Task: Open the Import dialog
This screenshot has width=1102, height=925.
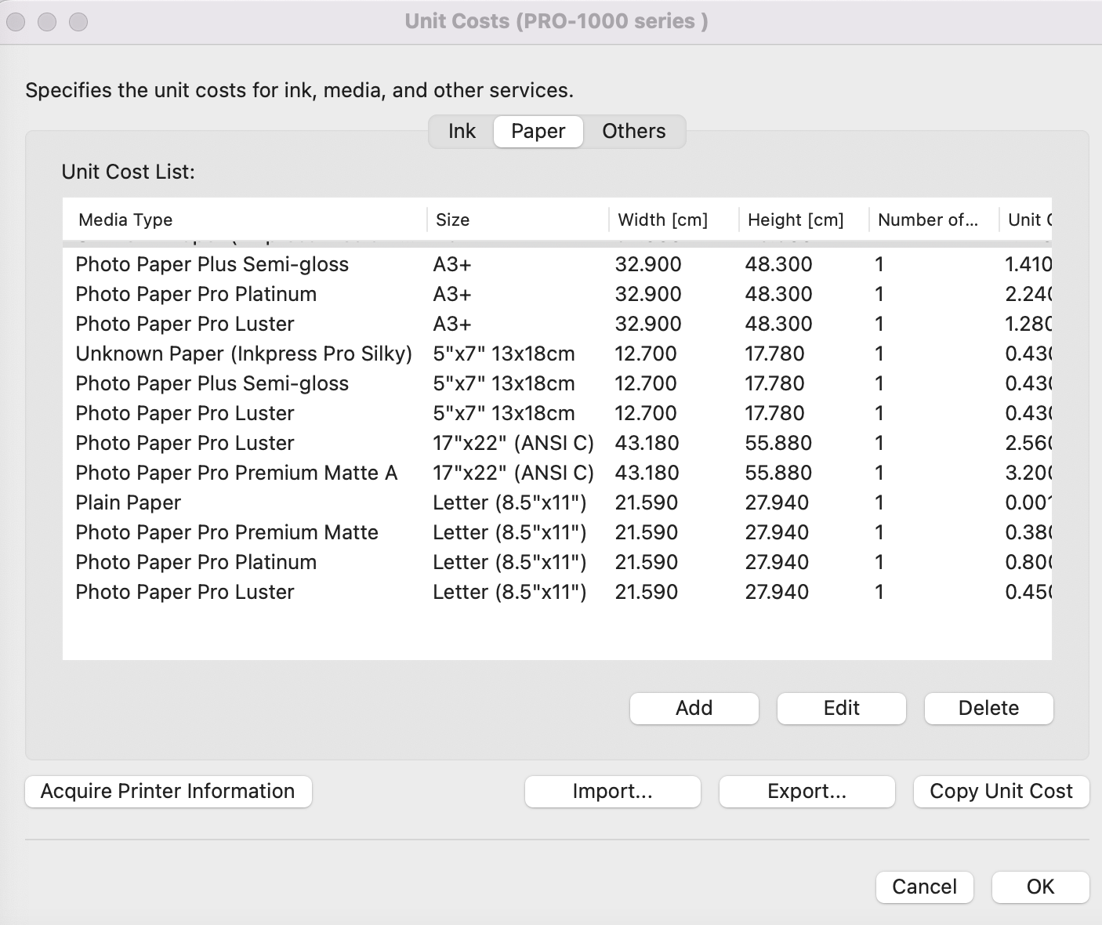Action: 612,792
